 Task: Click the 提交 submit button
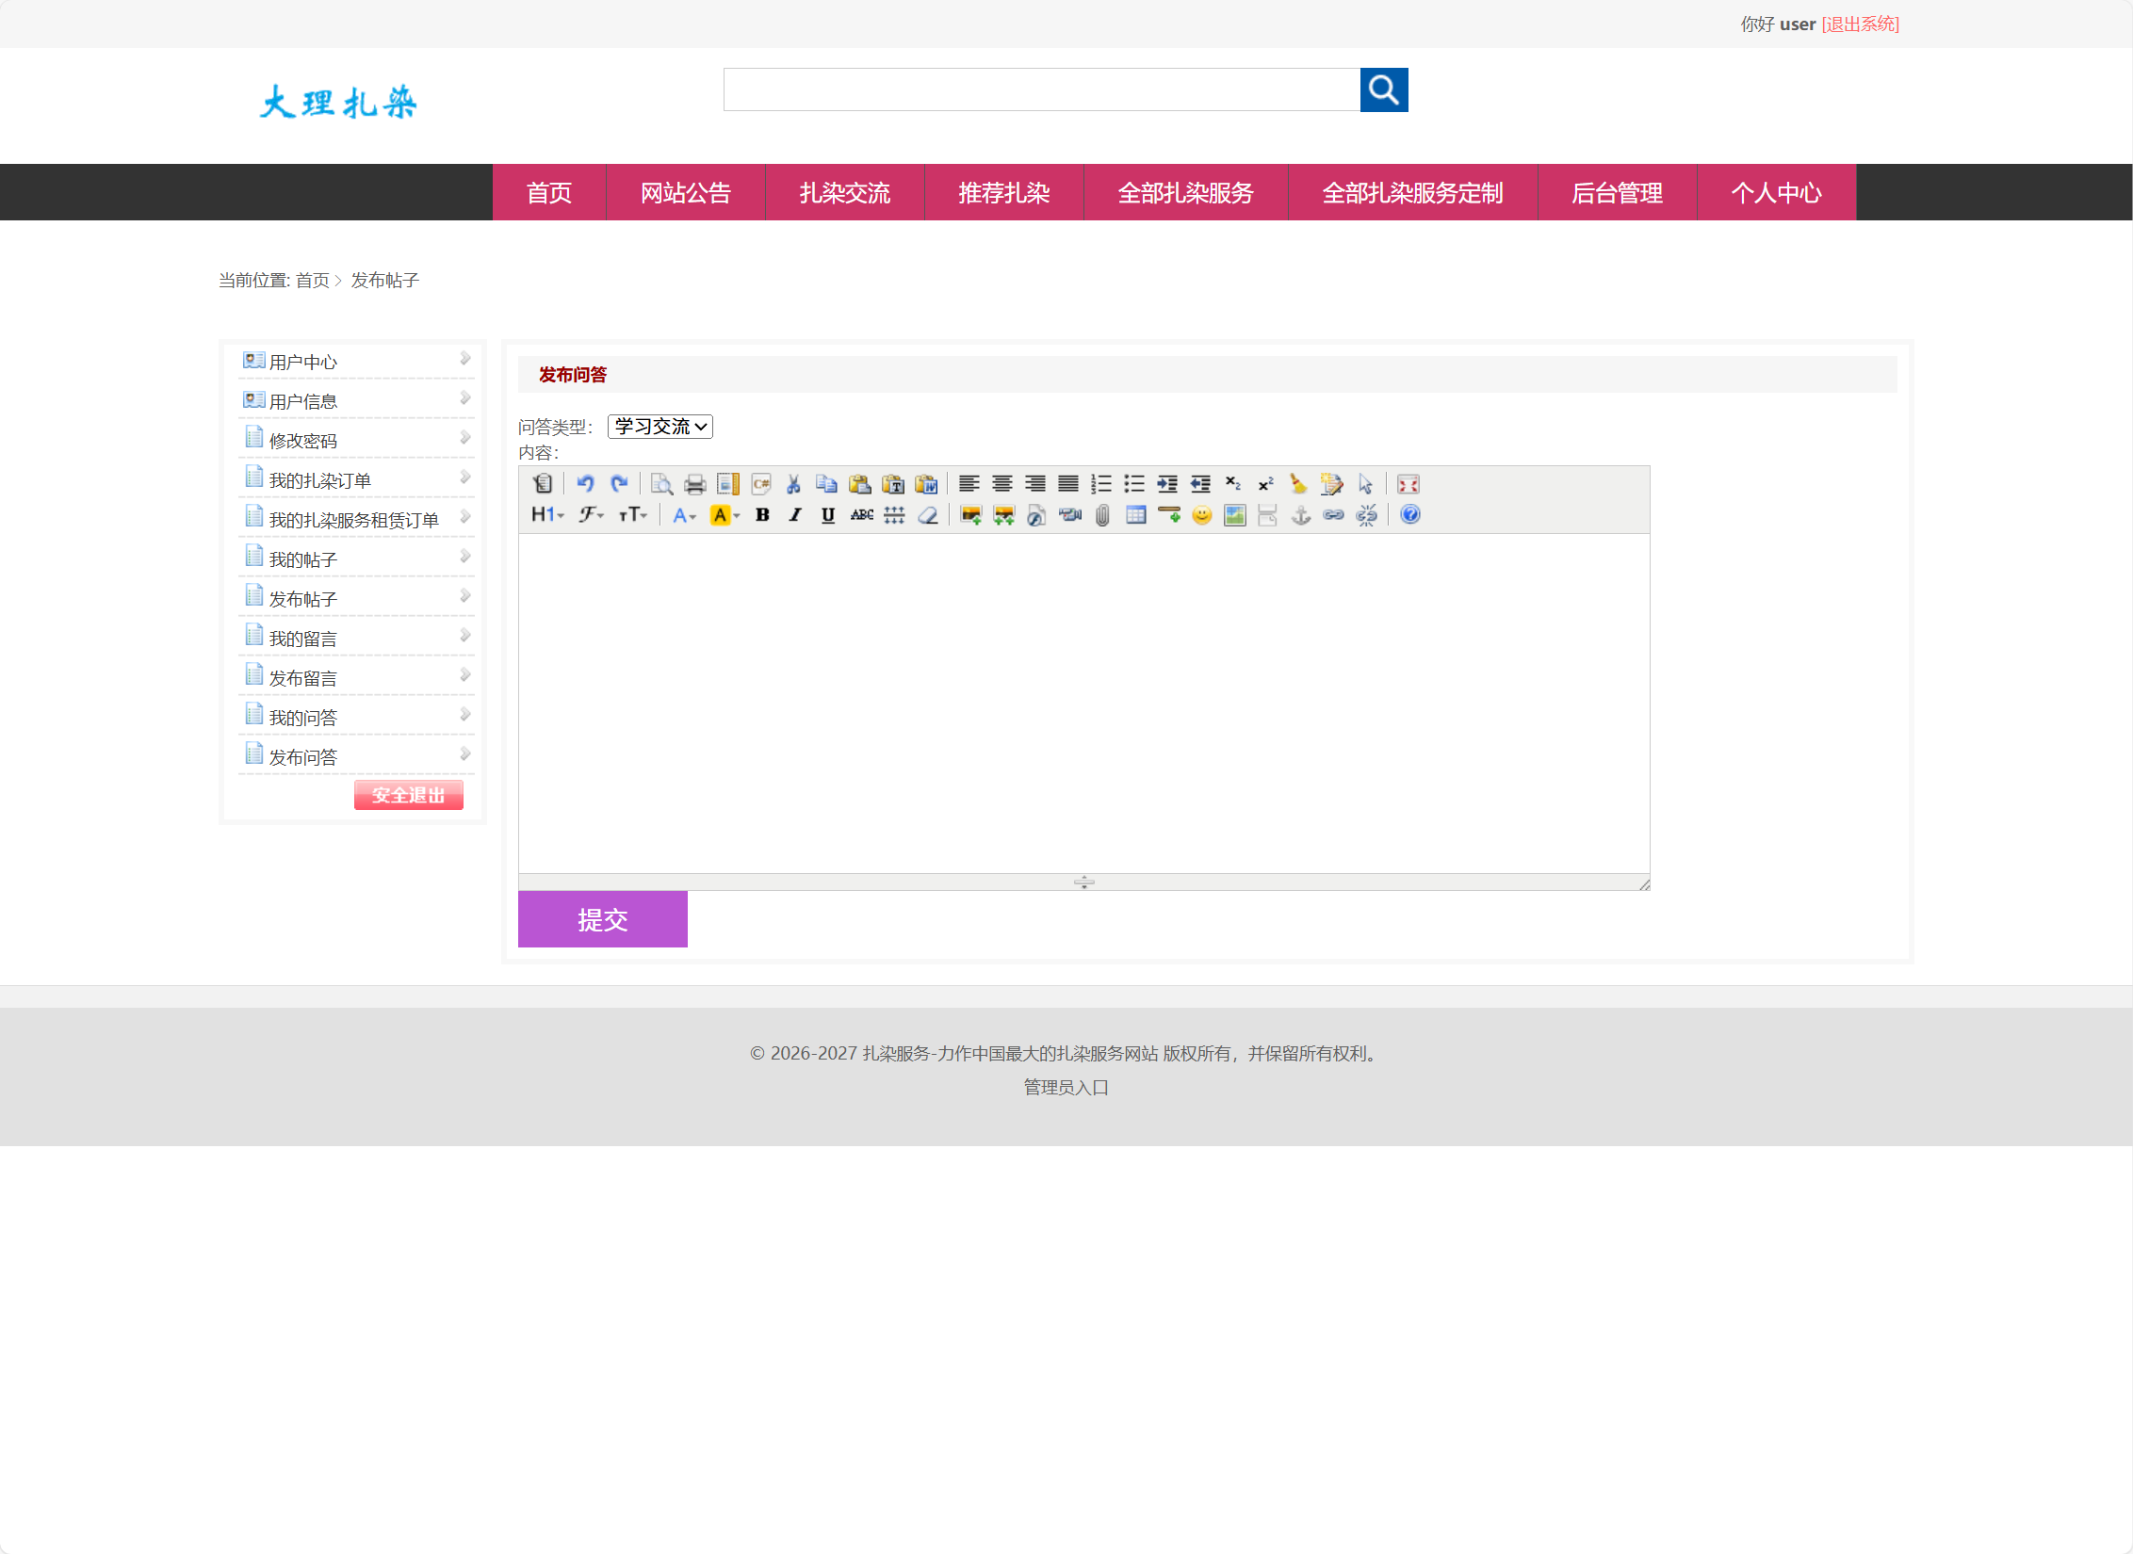point(602,919)
